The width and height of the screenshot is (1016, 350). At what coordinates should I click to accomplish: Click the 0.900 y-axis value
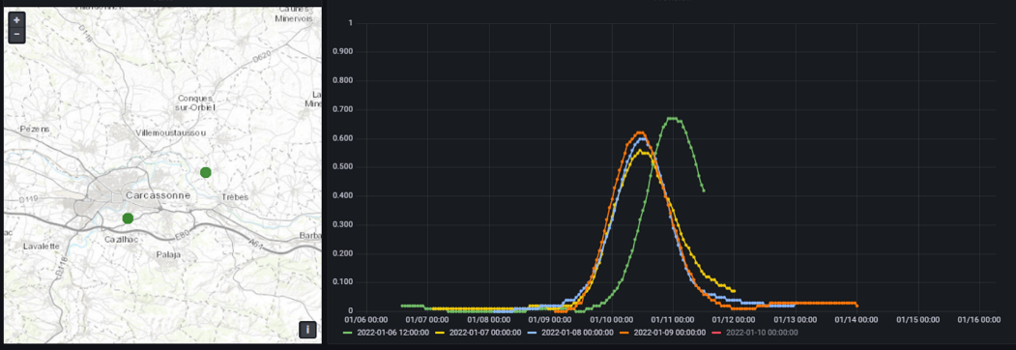click(x=343, y=52)
